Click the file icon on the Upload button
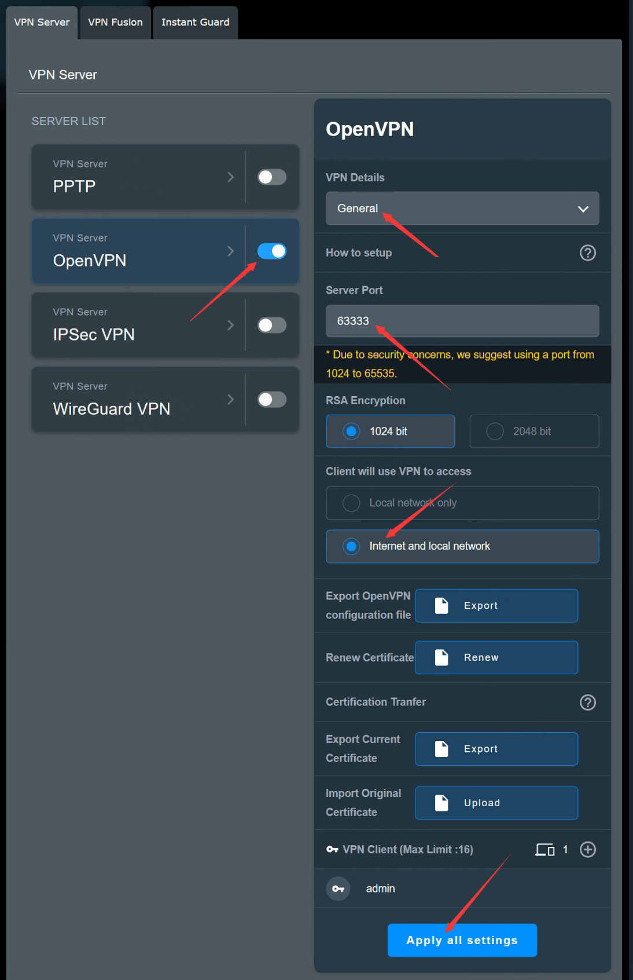The height and width of the screenshot is (980, 633). point(441,803)
